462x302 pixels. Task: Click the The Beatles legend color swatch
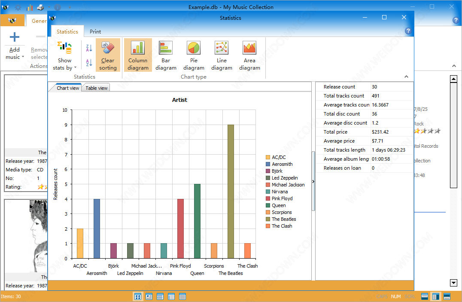[268, 219]
